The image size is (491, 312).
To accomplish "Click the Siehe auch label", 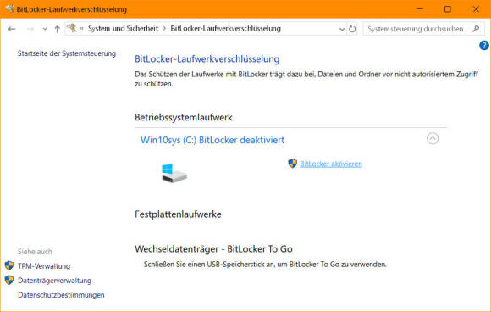I will [x=35, y=252].
